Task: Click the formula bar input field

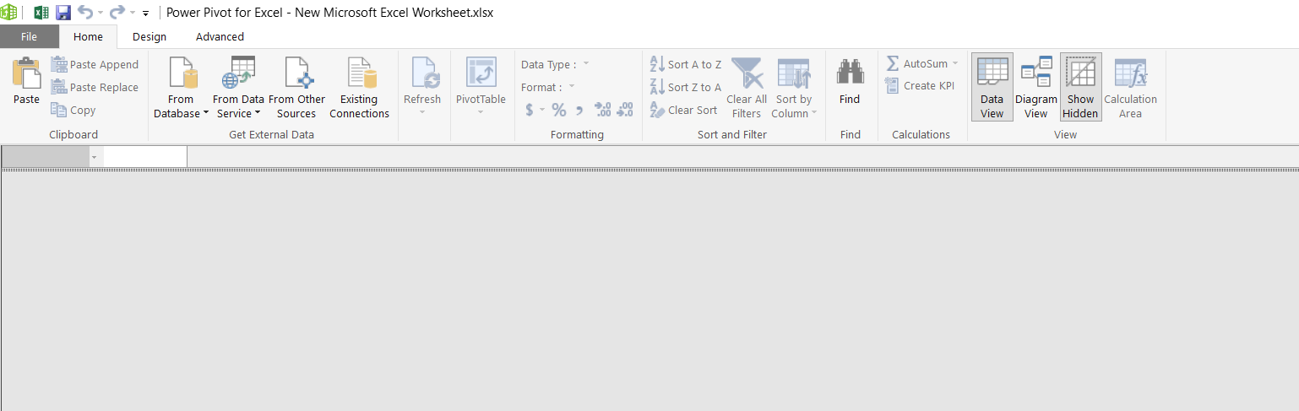Action: coord(144,157)
